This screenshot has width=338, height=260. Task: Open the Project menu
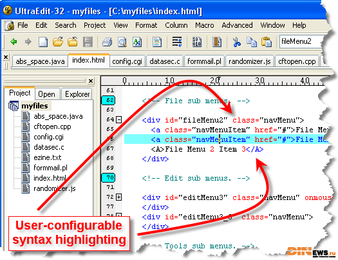95,25
